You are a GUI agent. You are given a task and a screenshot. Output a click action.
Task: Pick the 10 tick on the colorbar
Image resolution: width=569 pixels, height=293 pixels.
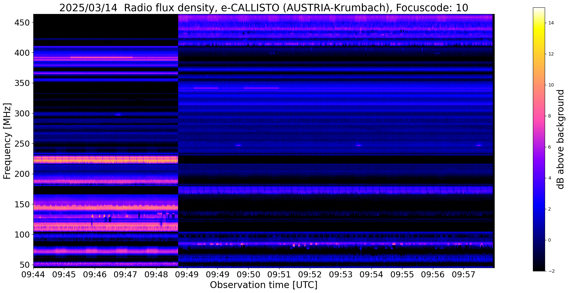pyautogui.click(x=551, y=85)
